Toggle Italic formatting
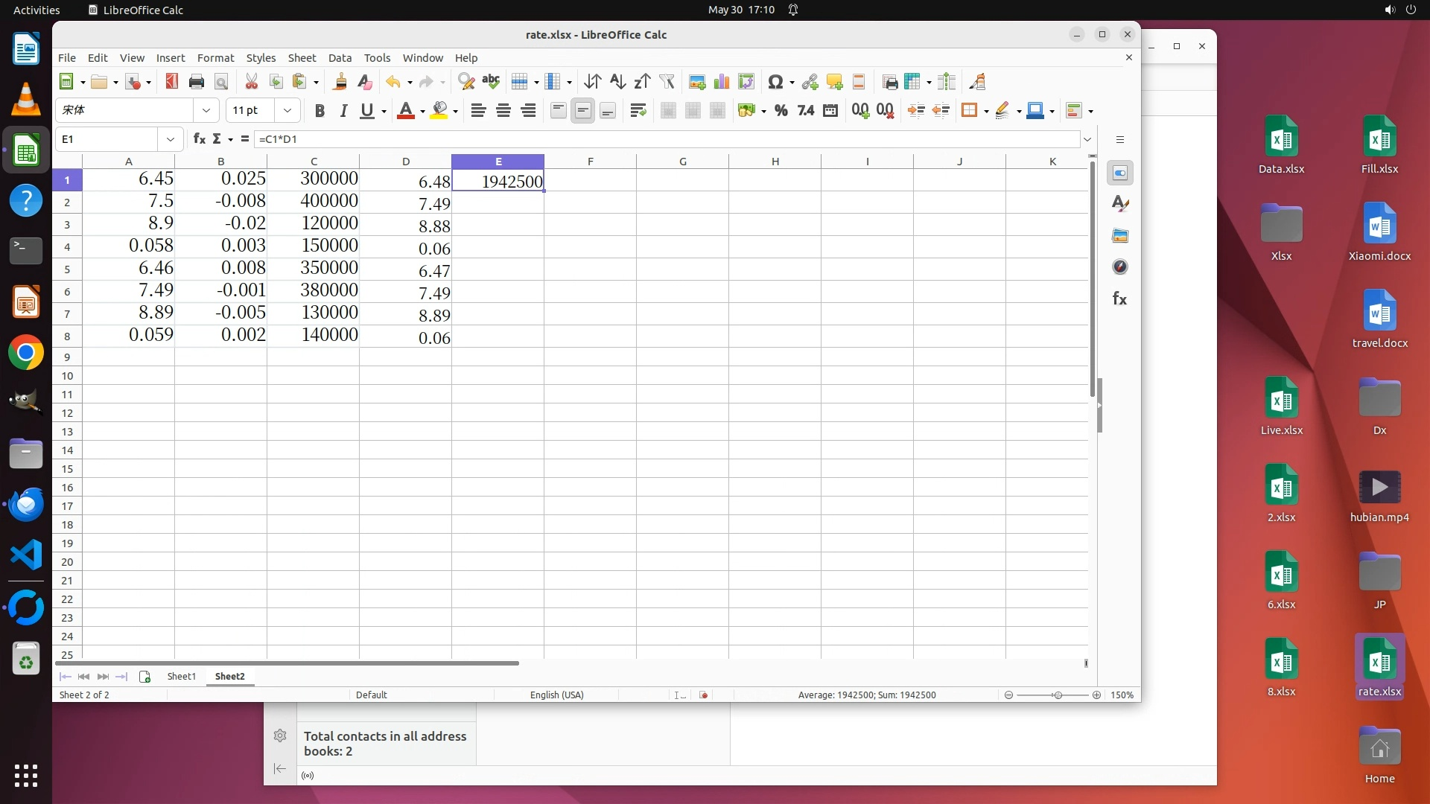The image size is (1430, 804). tap(343, 111)
